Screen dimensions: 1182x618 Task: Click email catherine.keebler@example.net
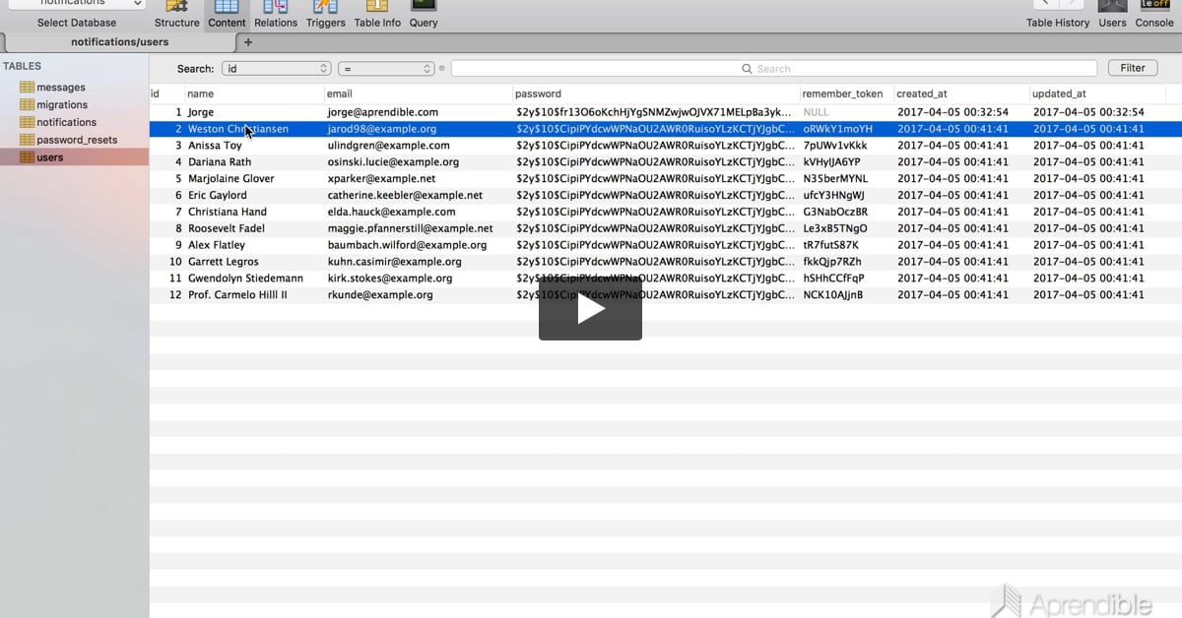coord(405,196)
